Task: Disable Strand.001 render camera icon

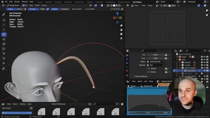Action: pyautogui.click(x=207, y=71)
